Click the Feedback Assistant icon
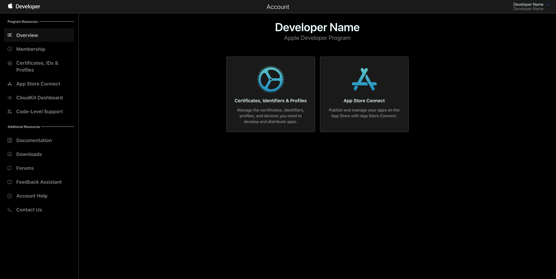Image resolution: width=556 pixels, height=279 pixels. coord(10,182)
